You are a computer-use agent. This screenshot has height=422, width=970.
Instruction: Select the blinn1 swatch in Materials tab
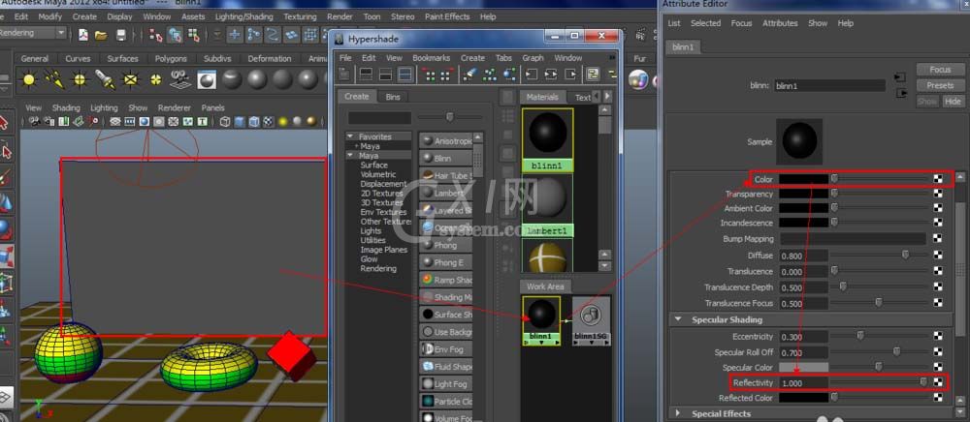547,139
